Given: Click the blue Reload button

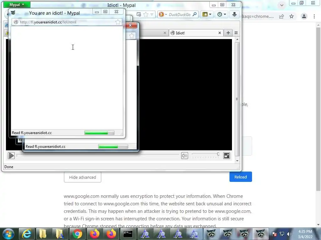Looking at the screenshot, I should [x=240, y=177].
